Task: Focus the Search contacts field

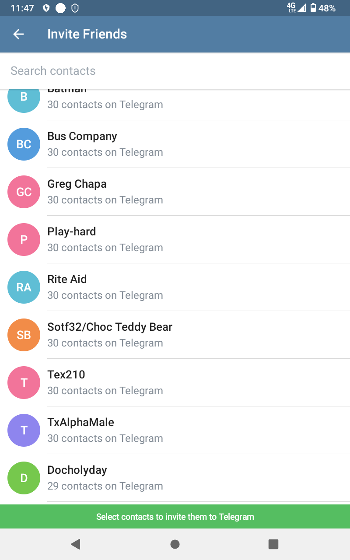Action: pos(175,71)
